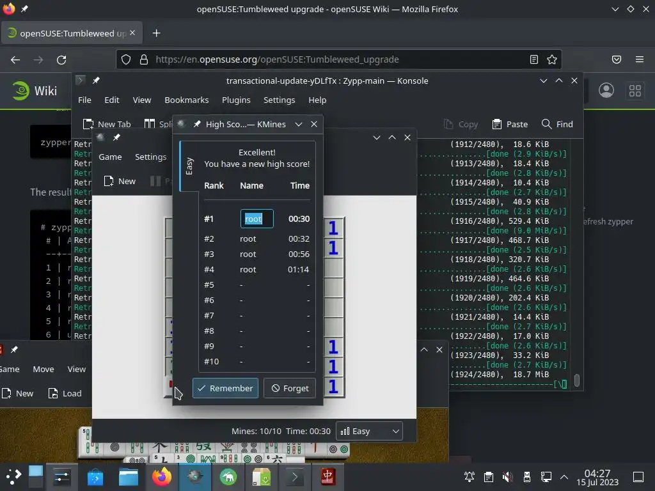Open the KDE application launcher
This screenshot has width=655, height=491.
[13, 477]
